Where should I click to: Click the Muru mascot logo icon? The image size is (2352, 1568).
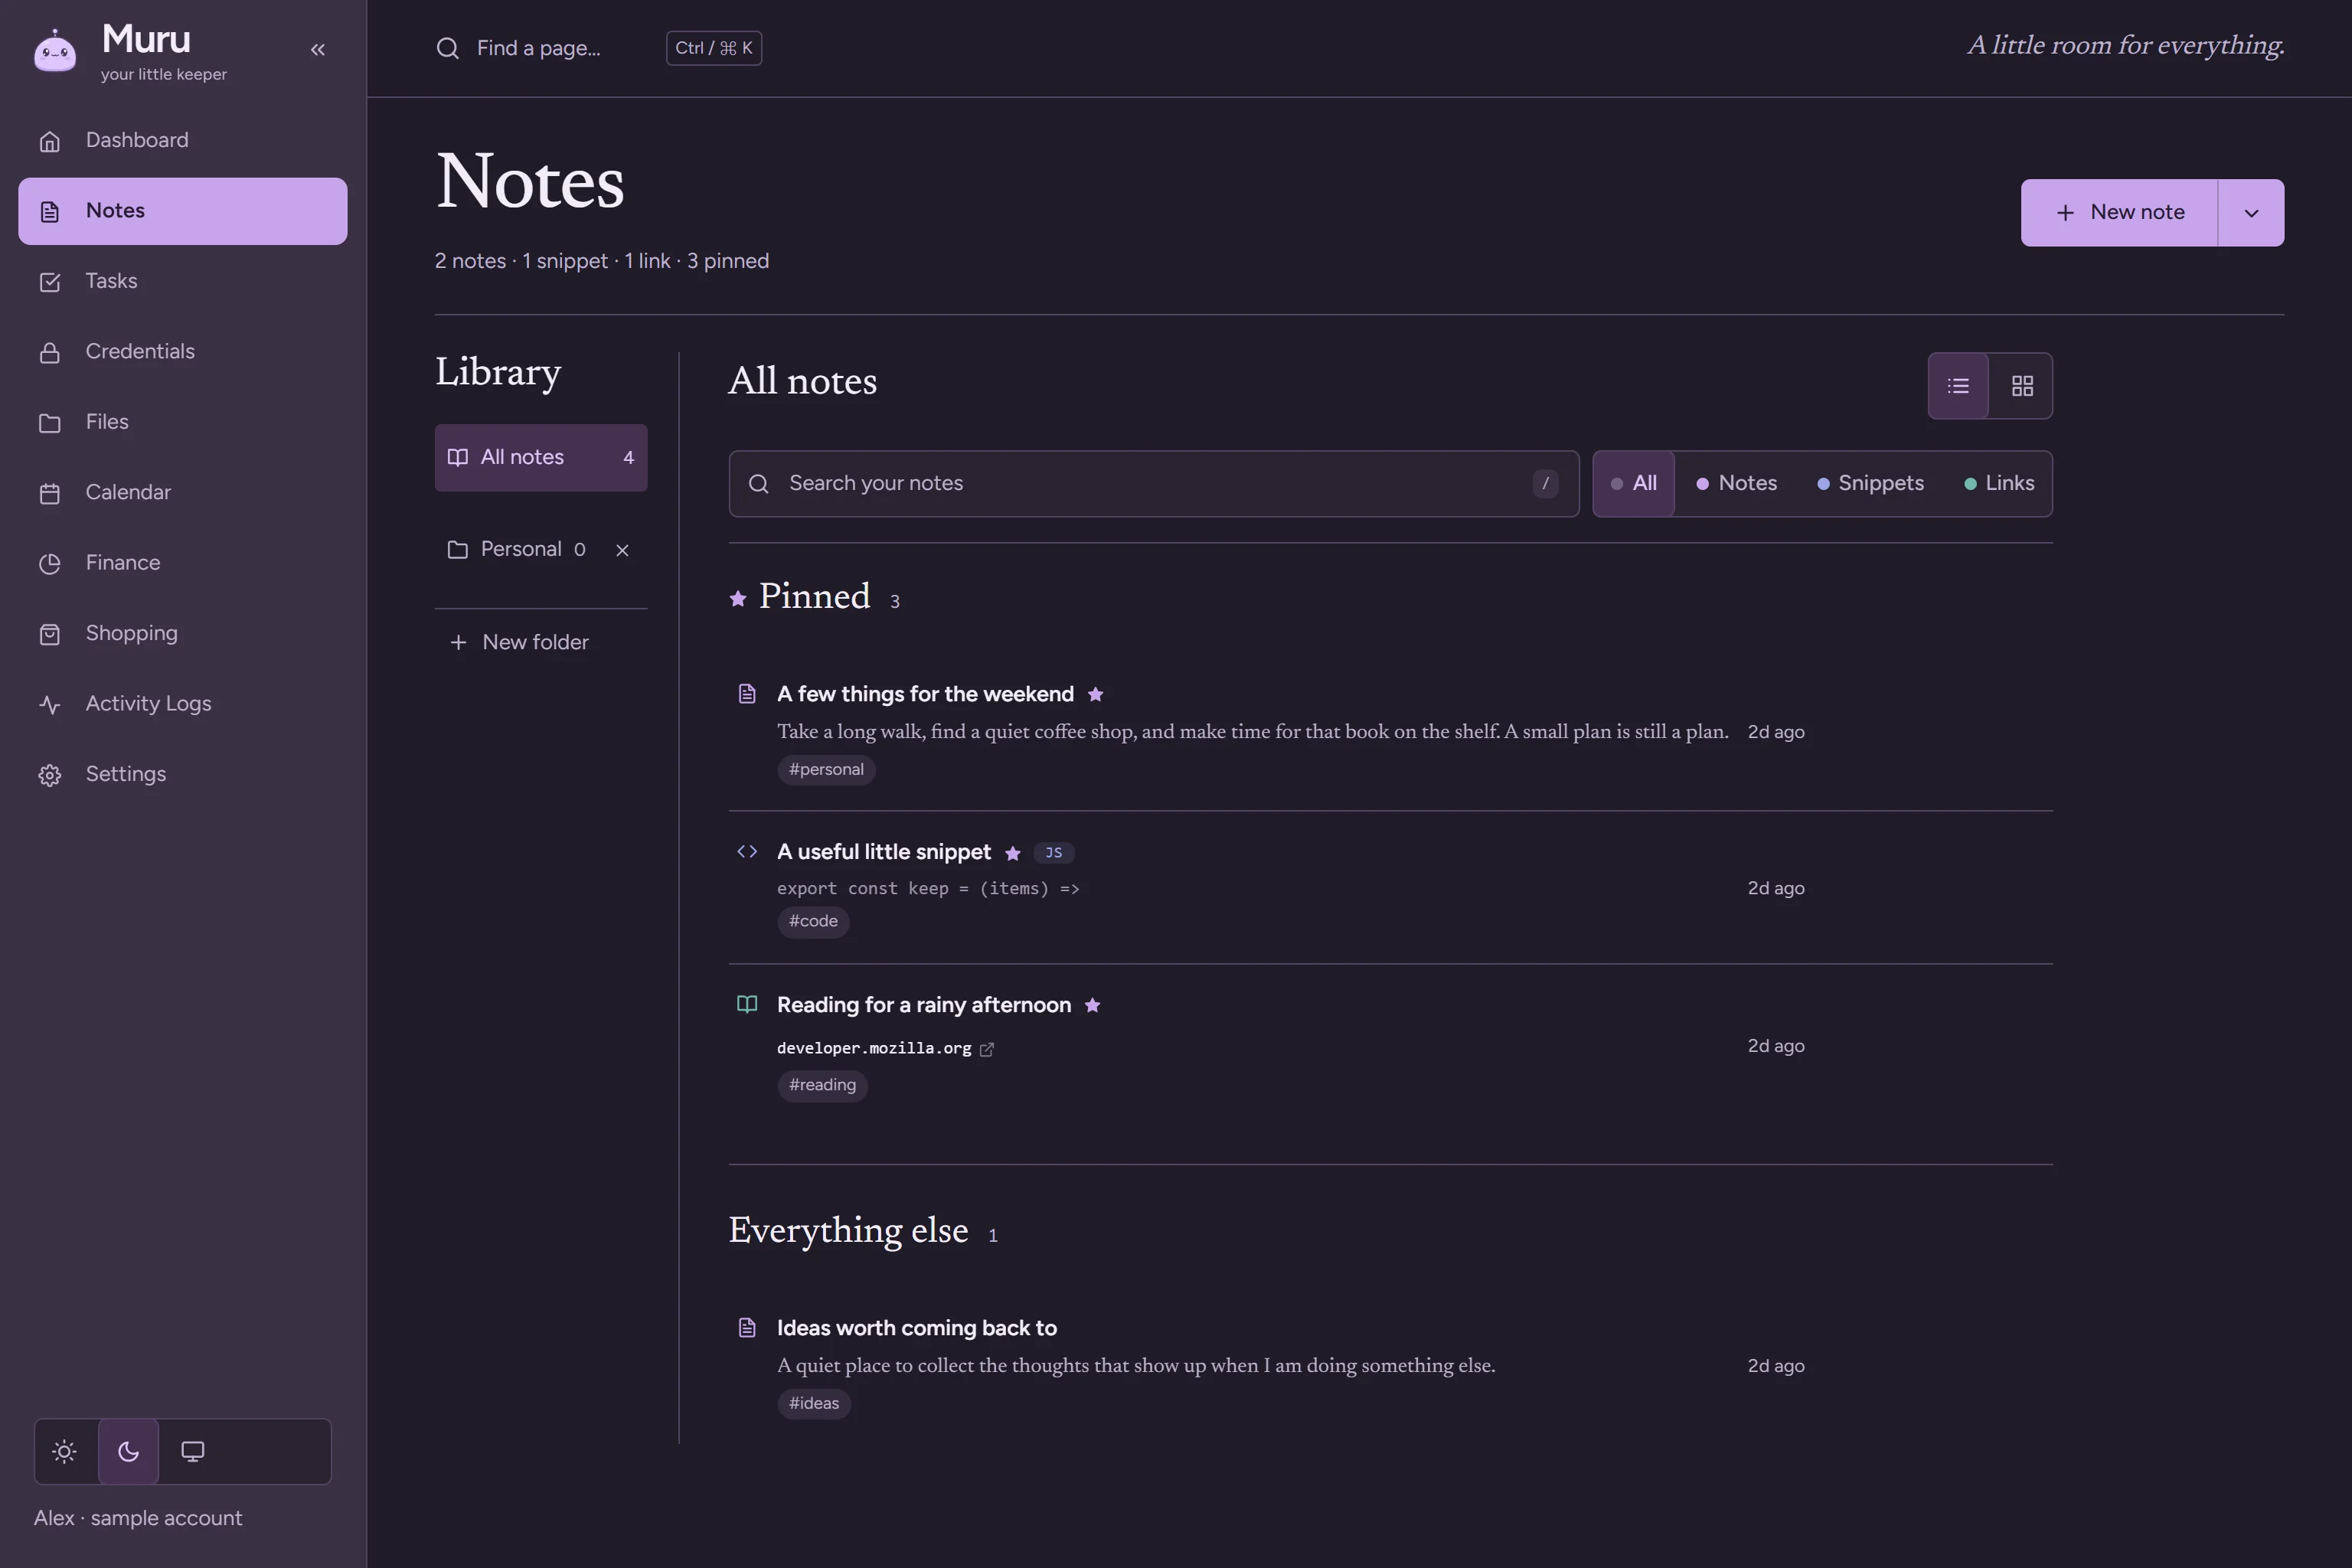point(55,50)
